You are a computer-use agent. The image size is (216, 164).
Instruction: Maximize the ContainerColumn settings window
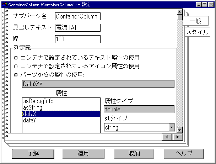click(205, 5)
